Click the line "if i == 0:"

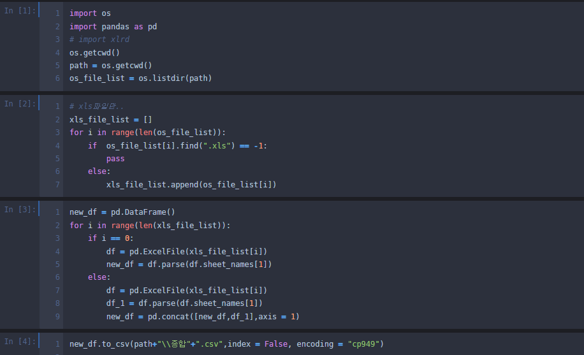pos(111,238)
